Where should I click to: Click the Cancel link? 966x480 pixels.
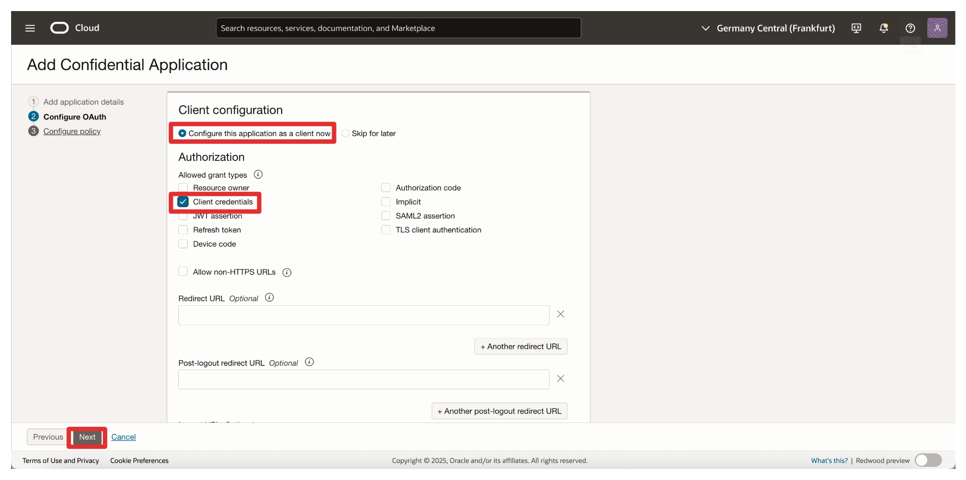(x=123, y=437)
